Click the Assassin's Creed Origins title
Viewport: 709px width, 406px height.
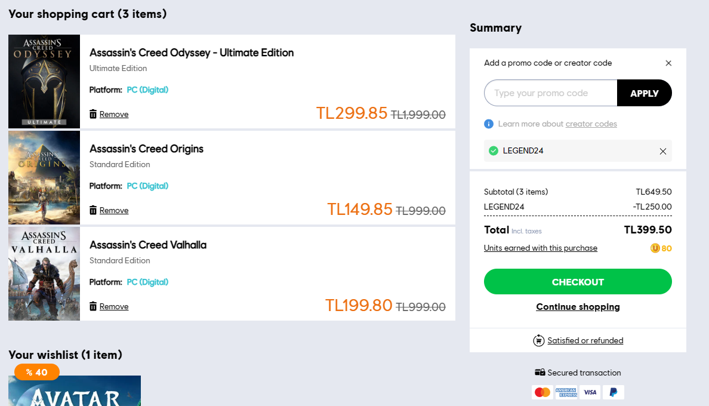[146, 149]
